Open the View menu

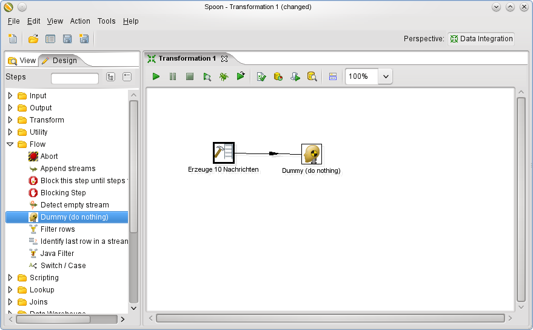pos(55,21)
